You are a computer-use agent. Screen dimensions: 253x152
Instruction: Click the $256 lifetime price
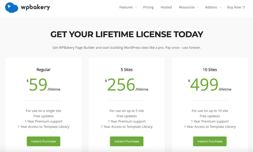point(121,85)
